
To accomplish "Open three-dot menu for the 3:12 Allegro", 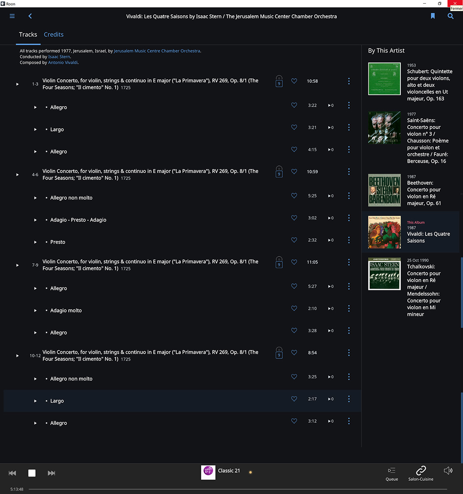I will (x=349, y=421).
